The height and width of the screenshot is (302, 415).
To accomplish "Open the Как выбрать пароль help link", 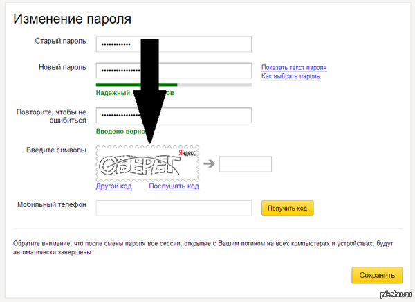I will point(290,76).
